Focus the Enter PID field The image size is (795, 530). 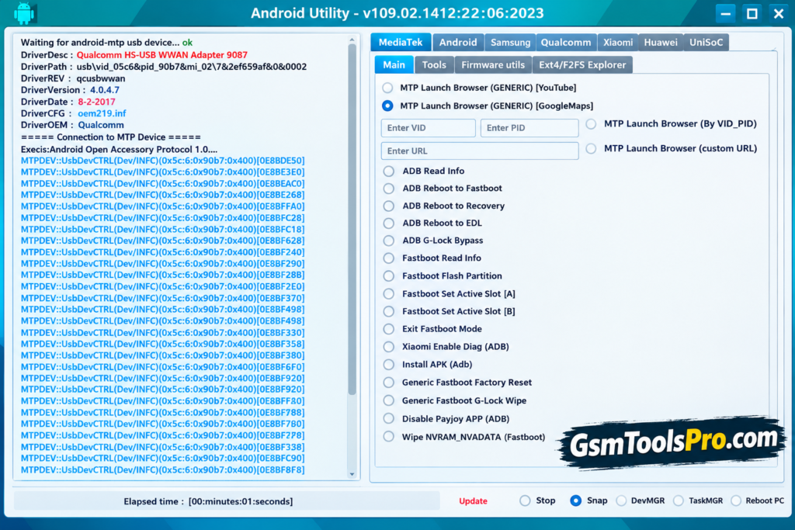point(529,128)
